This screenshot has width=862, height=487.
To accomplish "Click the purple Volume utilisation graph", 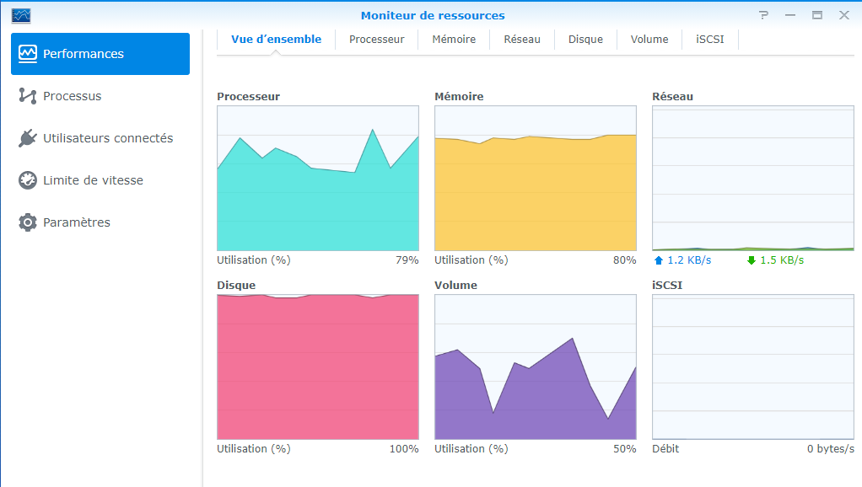I will pos(535,367).
